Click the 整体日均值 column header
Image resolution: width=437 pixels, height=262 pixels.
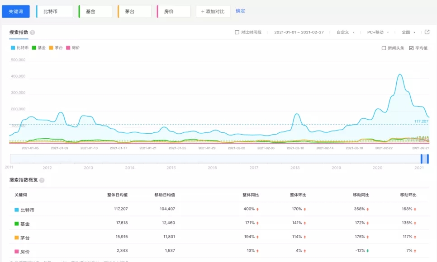click(x=117, y=195)
